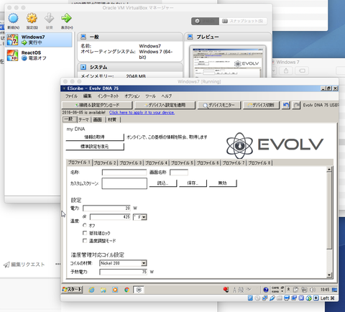Select the プロファイル 3 tab
345x312 pixels.
(131, 163)
